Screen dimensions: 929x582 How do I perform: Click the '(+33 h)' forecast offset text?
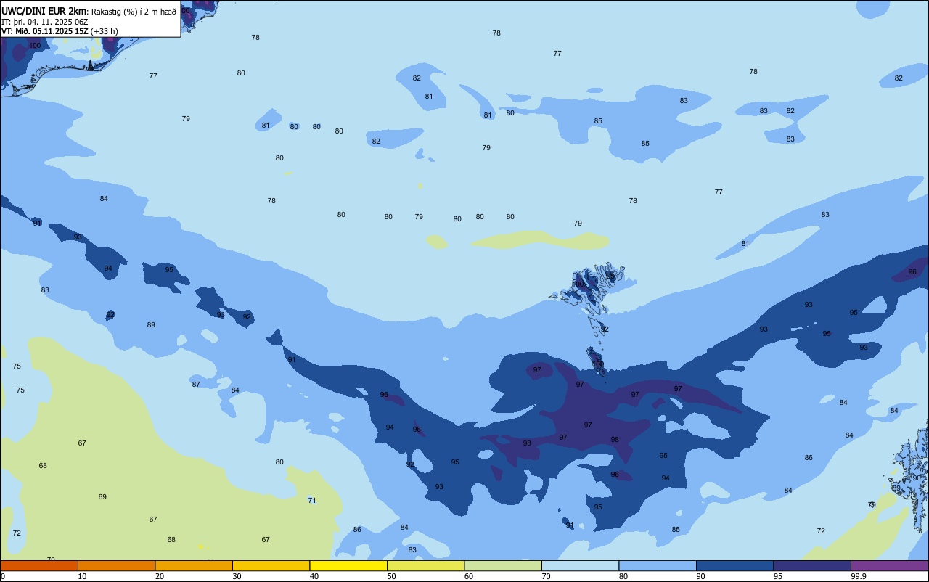coord(105,31)
